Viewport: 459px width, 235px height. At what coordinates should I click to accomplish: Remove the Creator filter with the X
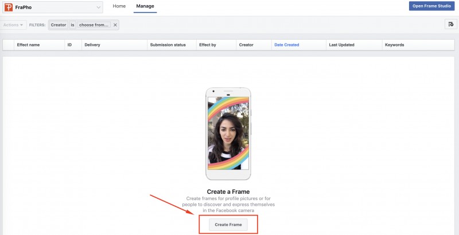click(x=115, y=25)
